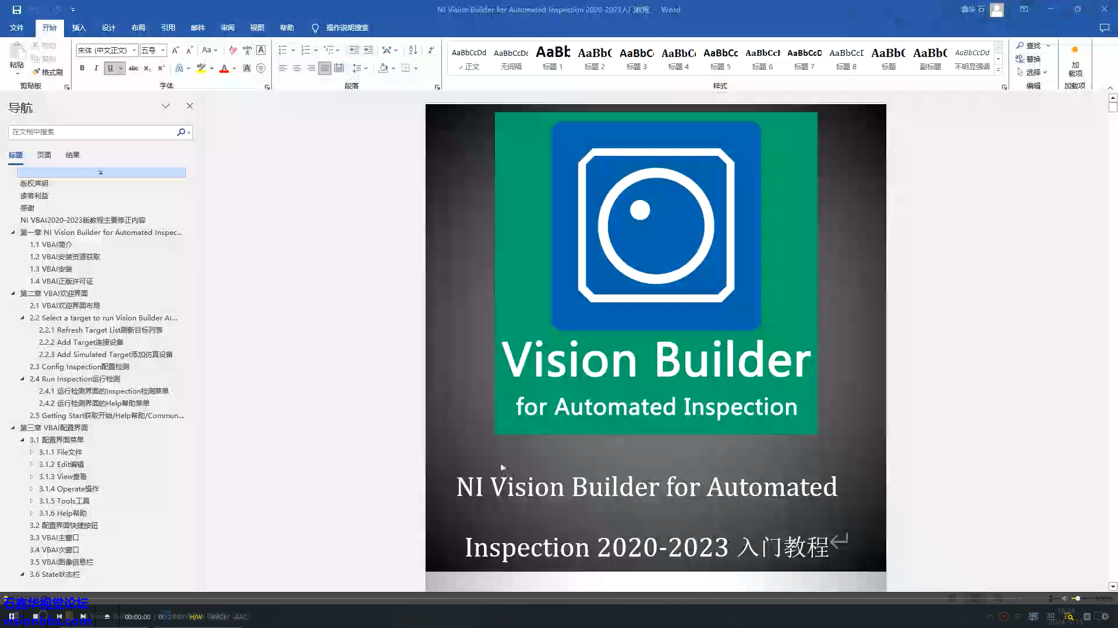Screen dimensions: 1118x628
Task: Apply the 标题 1 heading style
Action: 553,58
